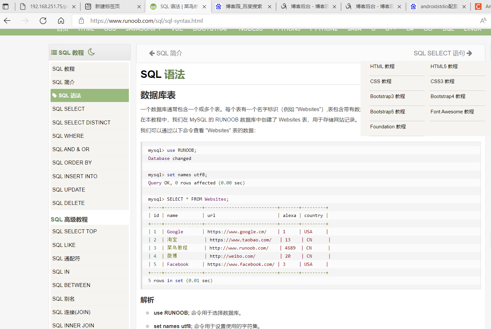Open SQL IN in the sidebar
Viewport: 491px width, 329px height.
pyautogui.click(x=90, y=272)
